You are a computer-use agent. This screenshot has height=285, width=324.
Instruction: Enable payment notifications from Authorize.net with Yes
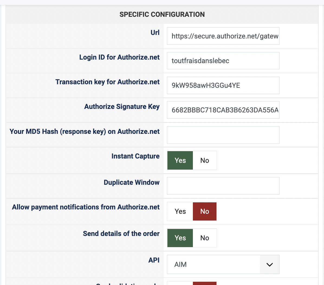180,211
